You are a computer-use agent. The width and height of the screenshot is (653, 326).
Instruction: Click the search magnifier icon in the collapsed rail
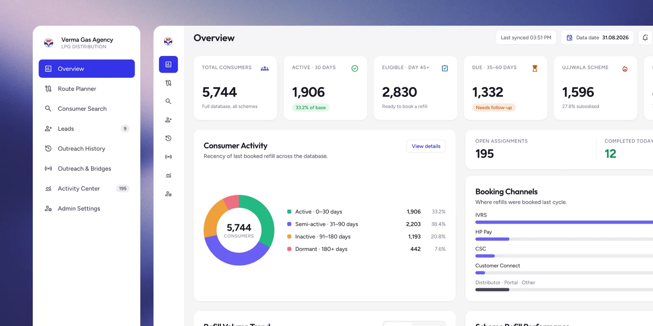pyautogui.click(x=168, y=101)
